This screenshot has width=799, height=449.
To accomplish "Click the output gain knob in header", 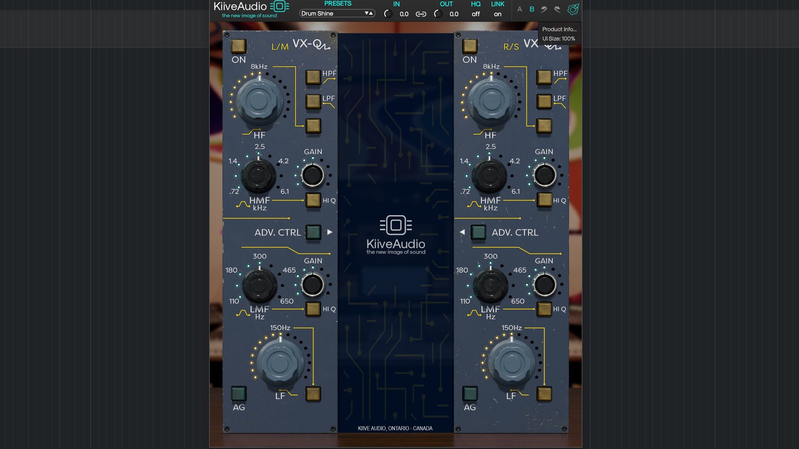I will point(438,14).
